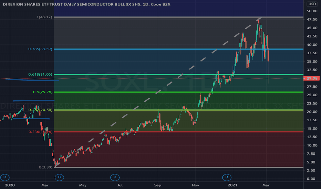Screen dimensions: 321x189
Task: Click the Sep label on time axis
Action: (158, 185)
